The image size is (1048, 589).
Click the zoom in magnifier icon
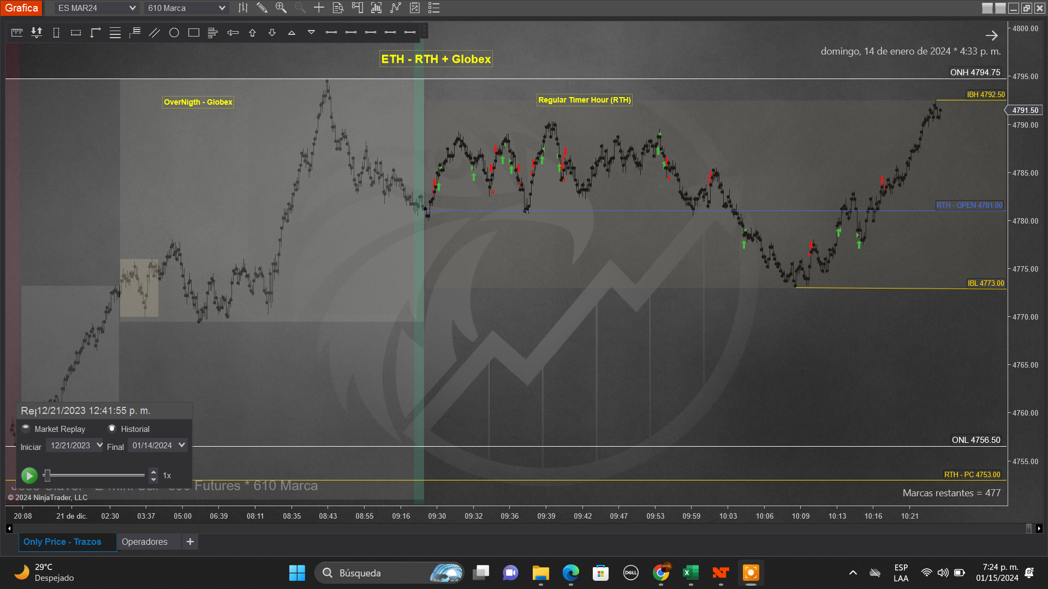point(281,8)
